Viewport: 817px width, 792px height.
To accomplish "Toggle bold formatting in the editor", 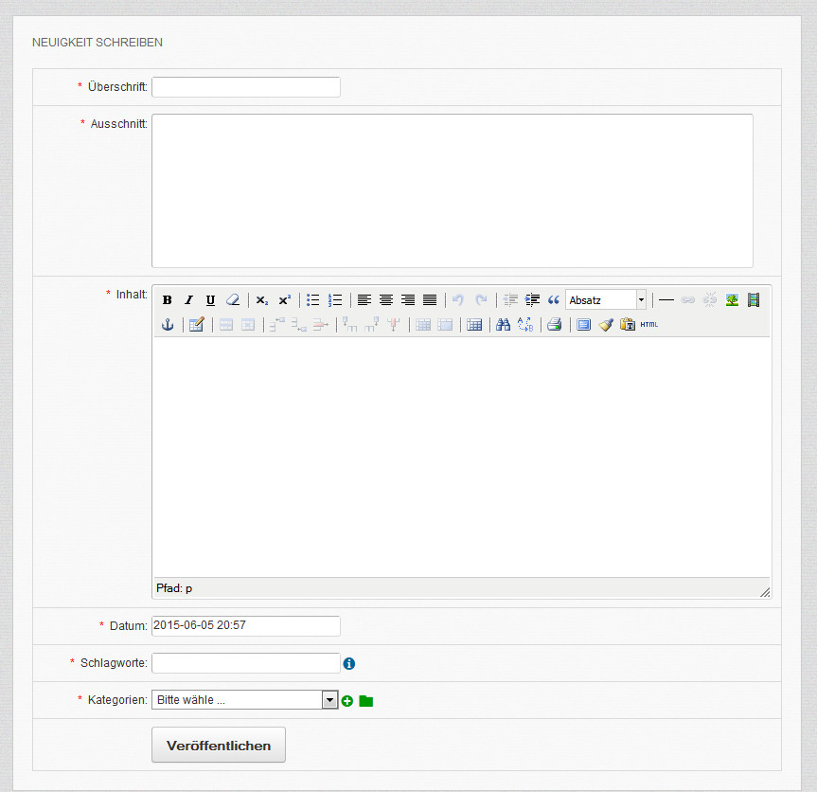I will [167, 300].
